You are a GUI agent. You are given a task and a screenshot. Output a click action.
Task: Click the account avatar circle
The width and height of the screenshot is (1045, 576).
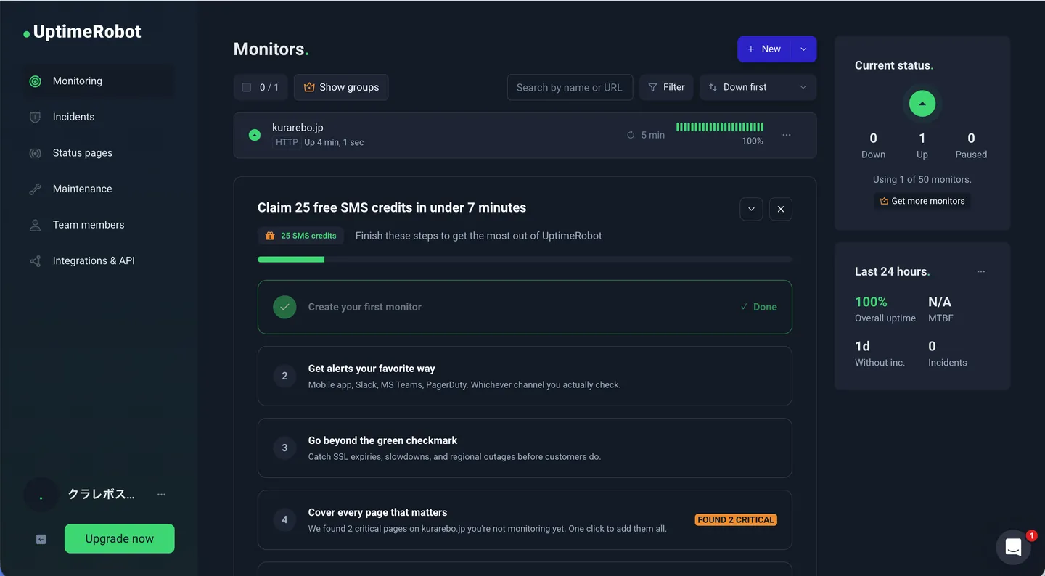[x=41, y=495]
